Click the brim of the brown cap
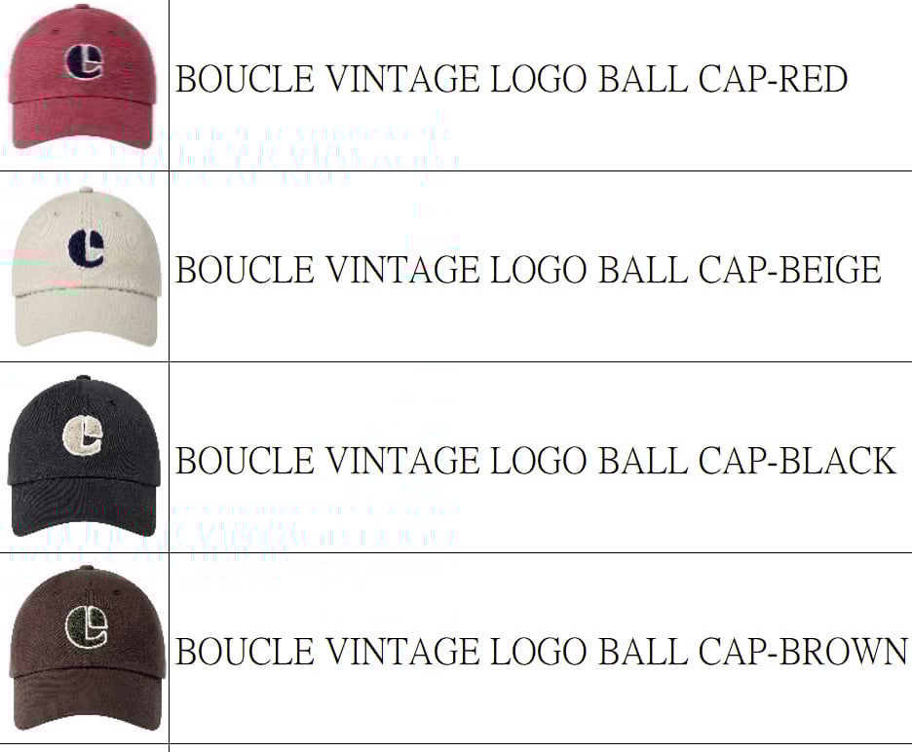Image resolution: width=912 pixels, height=752 pixels. (x=88, y=699)
